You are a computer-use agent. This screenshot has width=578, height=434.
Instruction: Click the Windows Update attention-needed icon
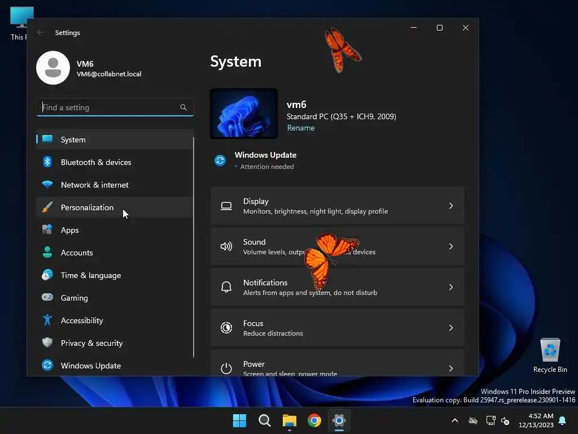pyautogui.click(x=220, y=160)
